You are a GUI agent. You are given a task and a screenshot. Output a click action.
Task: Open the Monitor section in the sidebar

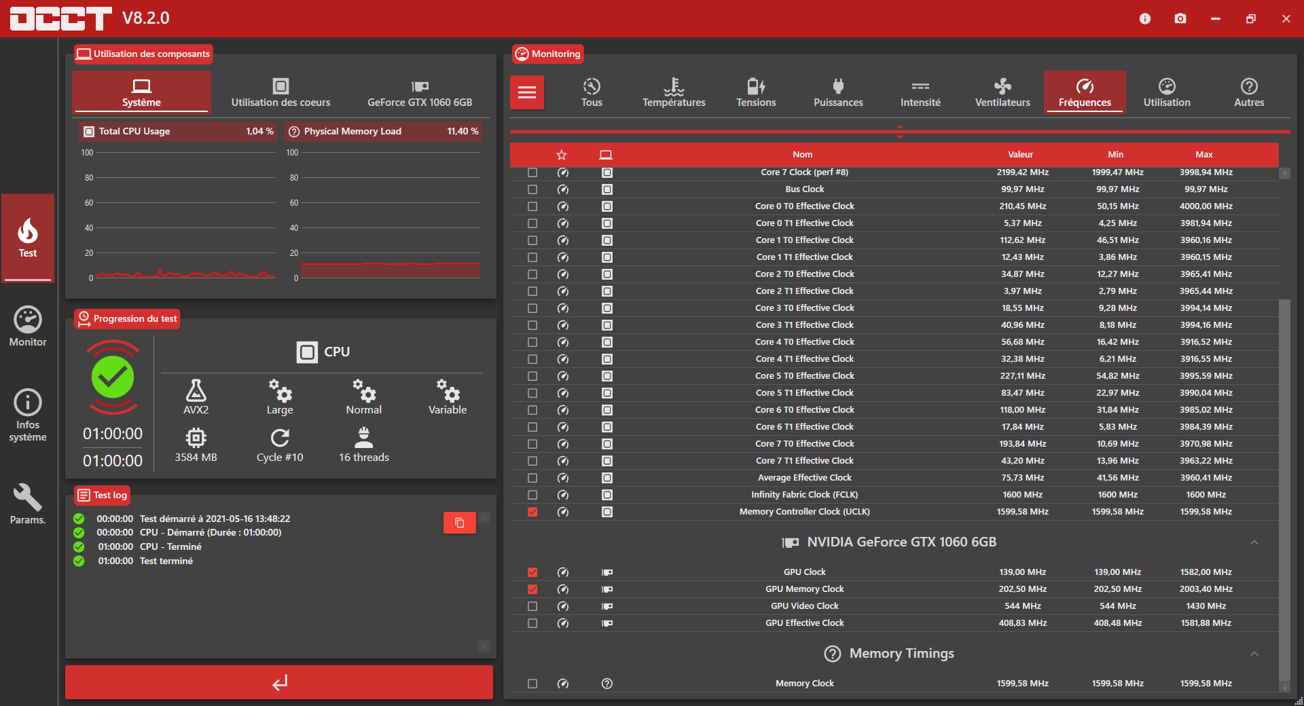[x=28, y=327]
